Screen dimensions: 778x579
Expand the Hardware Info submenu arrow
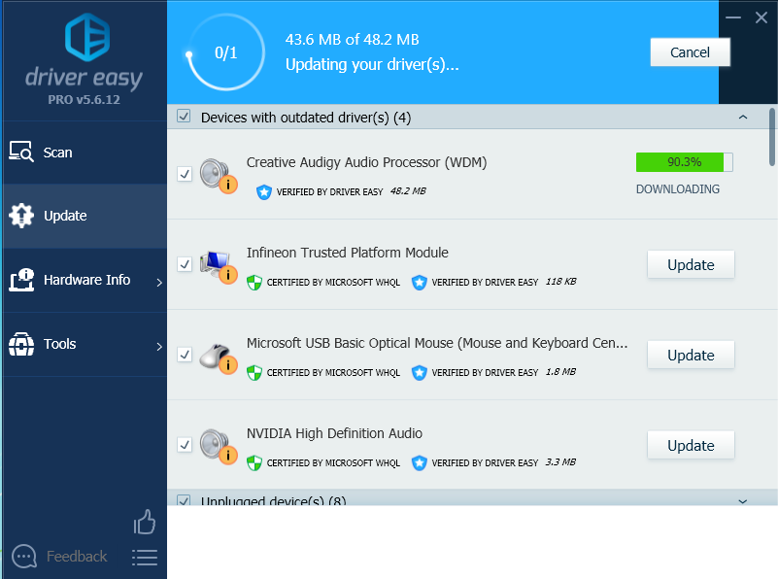pyautogui.click(x=159, y=283)
